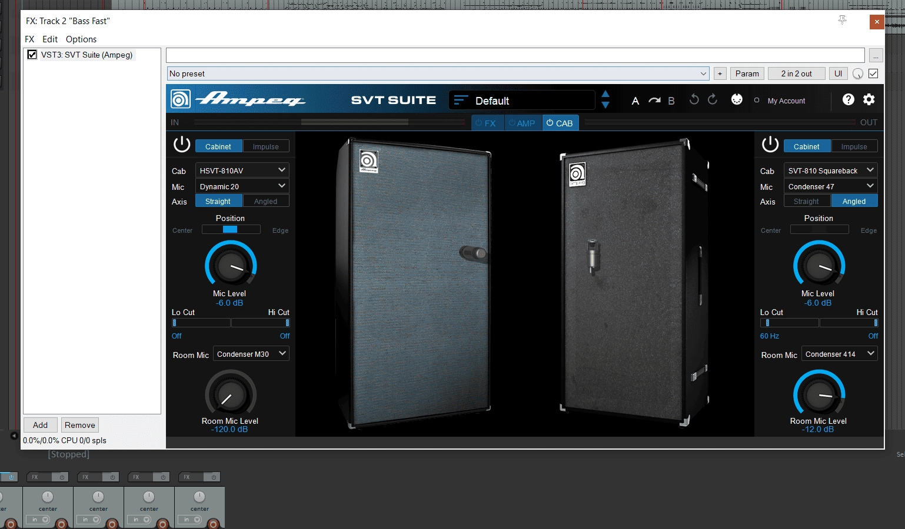905x529 pixels.
Task: Open the 2 in 2 out routing
Action: 797,73
